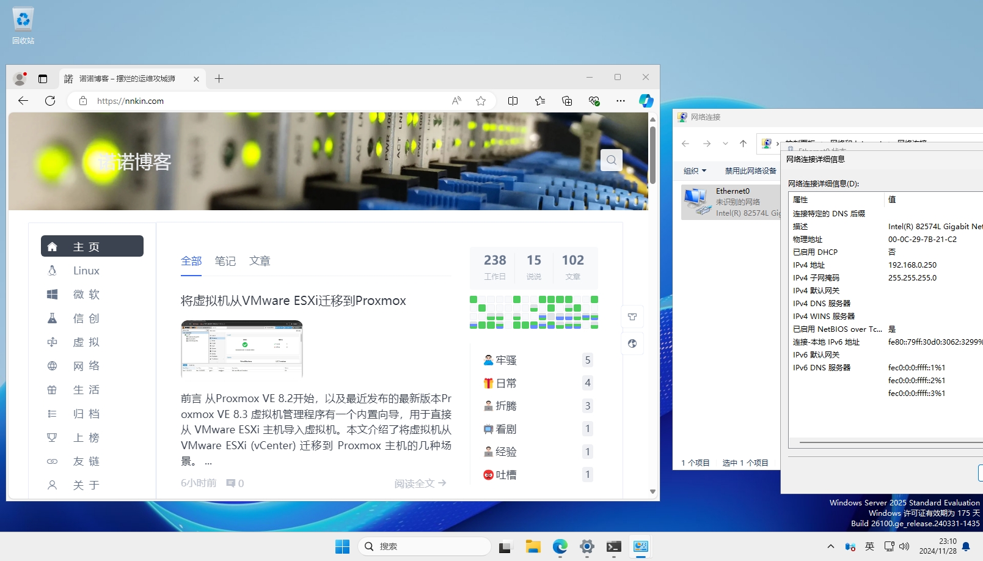Open the Linux sidebar category

(x=86, y=271)
